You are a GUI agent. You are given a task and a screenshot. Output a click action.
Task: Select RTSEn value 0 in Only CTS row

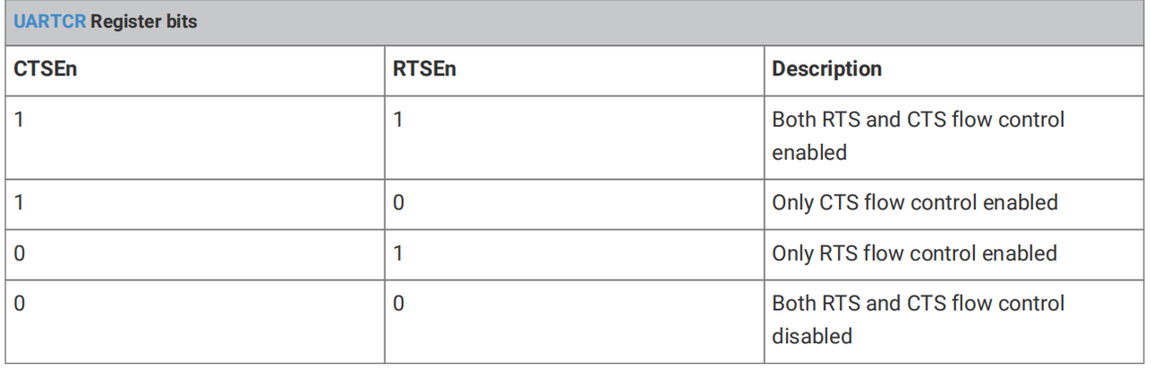pos(398,202)
